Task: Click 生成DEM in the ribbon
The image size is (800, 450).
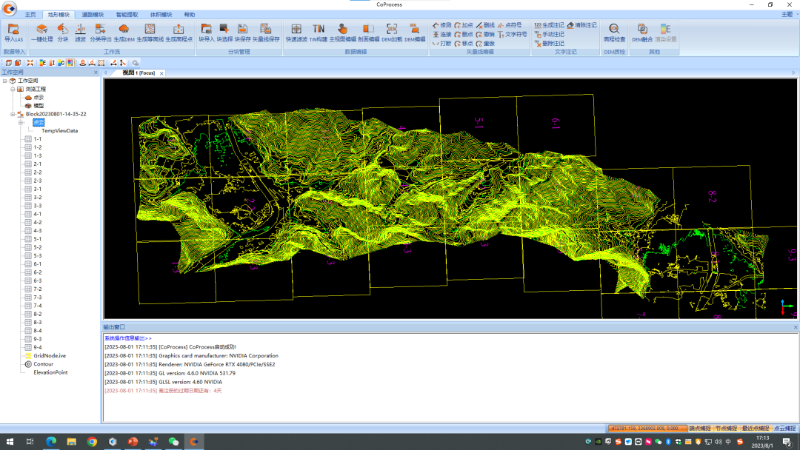Action: click(124, 33)
